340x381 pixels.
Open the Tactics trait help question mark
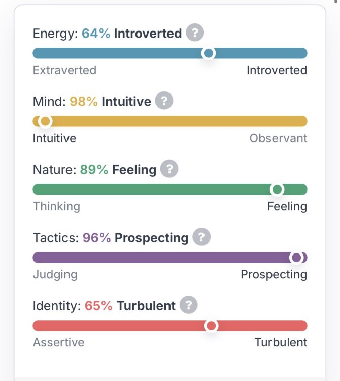[201, 237]
